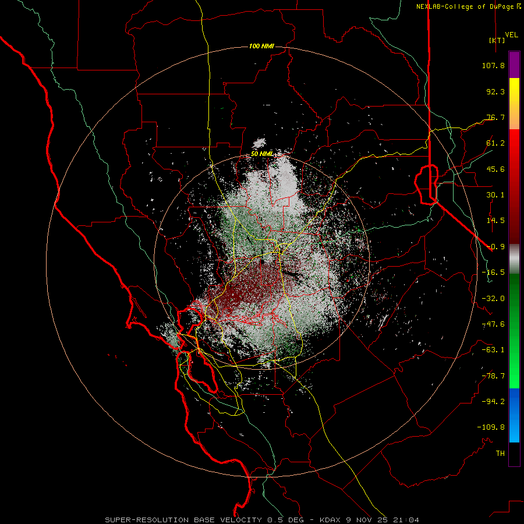Click the TH threshold label
This screenshot has width=524, height=524.
coord(500,454)
